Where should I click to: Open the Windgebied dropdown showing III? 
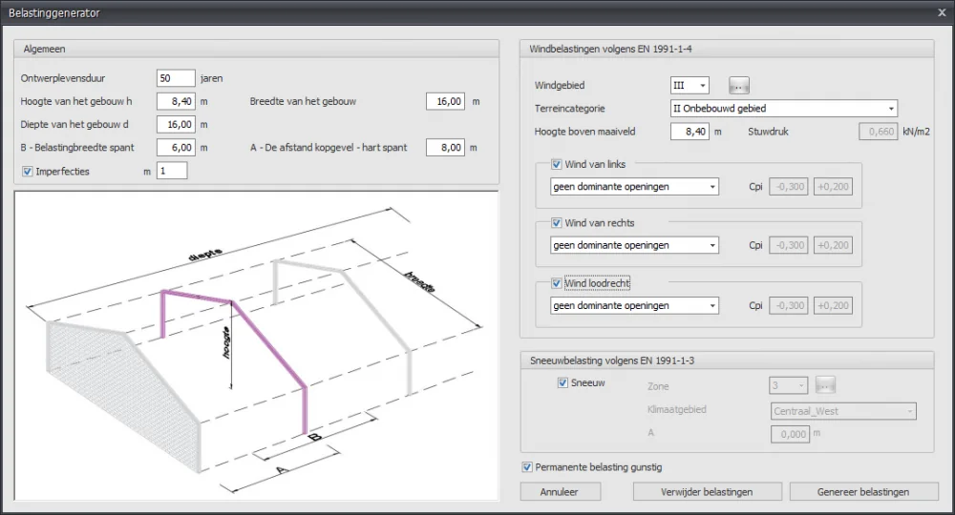tap(690, 86)
